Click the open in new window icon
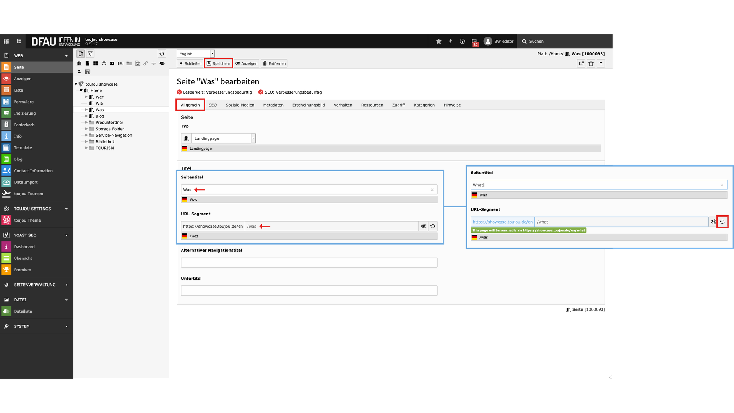The width and height of the screenshot is (734, 413). point(581,63)
